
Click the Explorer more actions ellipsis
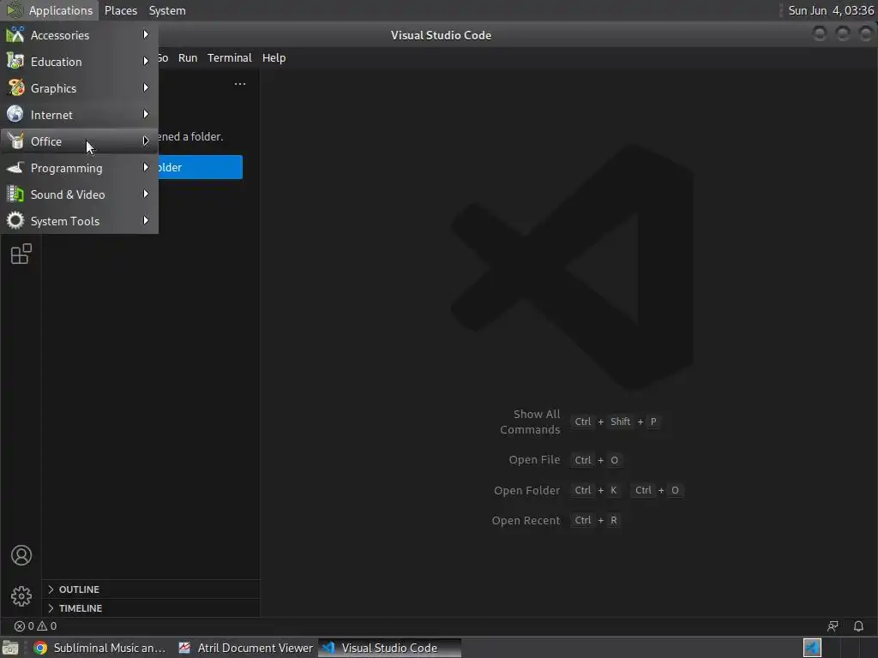coord(240,84)
